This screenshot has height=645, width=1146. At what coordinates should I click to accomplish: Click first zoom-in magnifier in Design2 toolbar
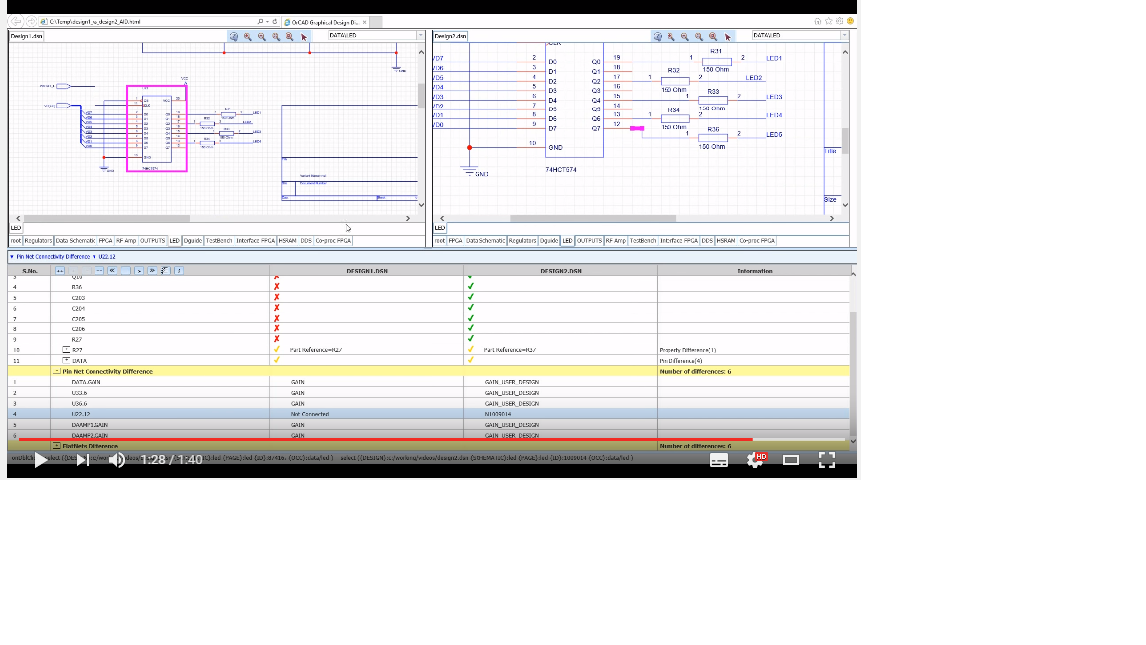(670, 36)
